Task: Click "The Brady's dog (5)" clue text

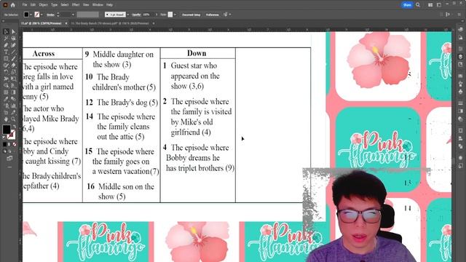Action: [x=127, y=103]
